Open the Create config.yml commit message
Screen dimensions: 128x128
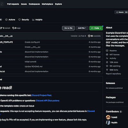[32, 42]
